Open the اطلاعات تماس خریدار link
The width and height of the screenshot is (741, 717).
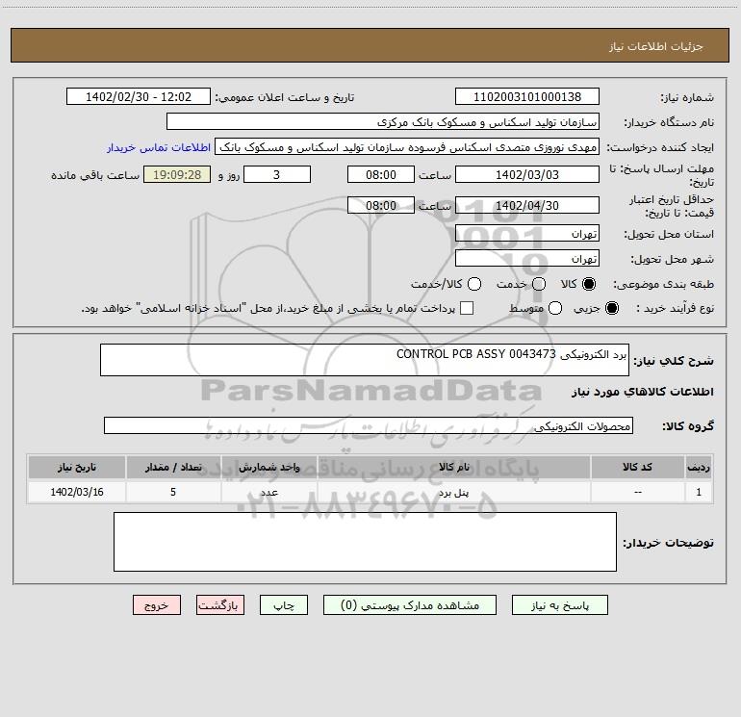tap(159, 147)
